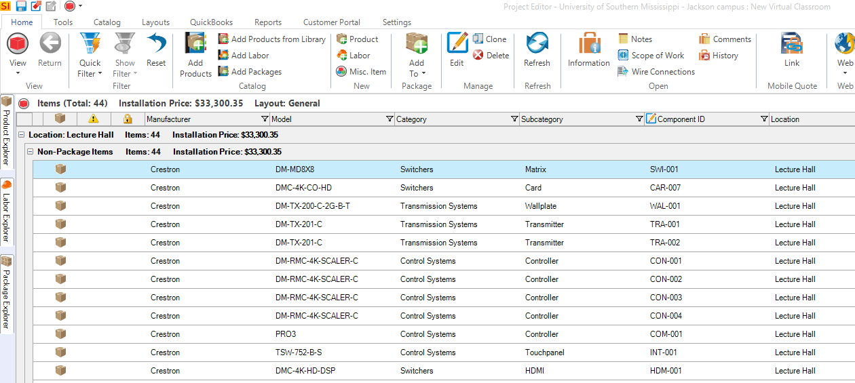Refresh the project item list

point(537,51)
